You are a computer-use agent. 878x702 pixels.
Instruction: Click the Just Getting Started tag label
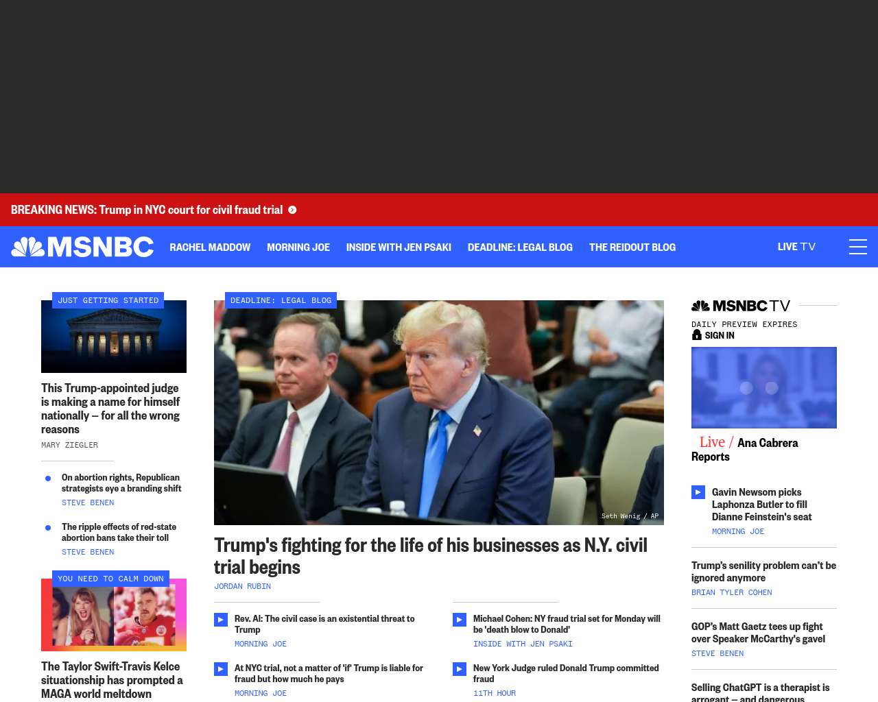pyautogui.click(x=108, y=300)
